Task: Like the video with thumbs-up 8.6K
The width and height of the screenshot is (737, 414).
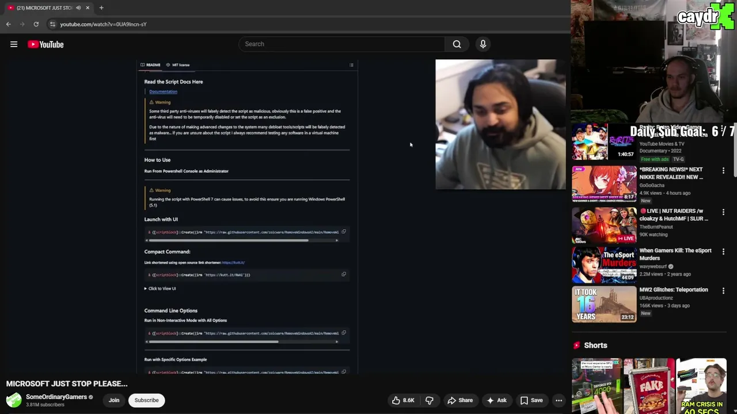Action: pyautogui.click(x=403, y=400)
